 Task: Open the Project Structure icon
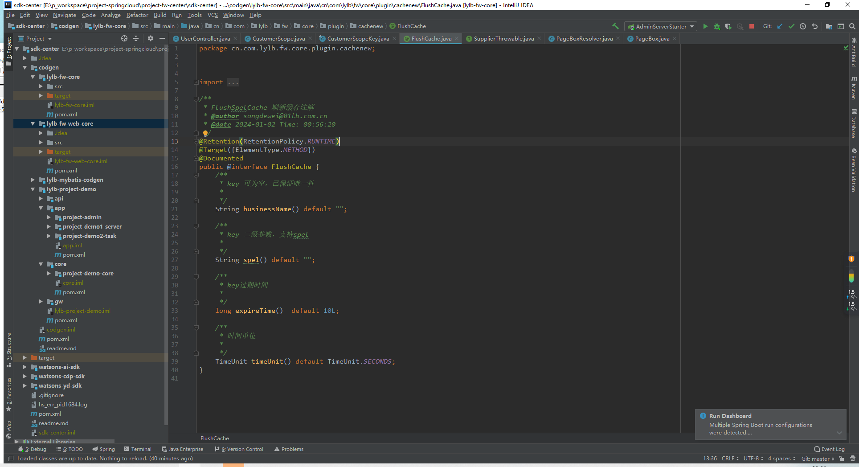pos(829,26)
